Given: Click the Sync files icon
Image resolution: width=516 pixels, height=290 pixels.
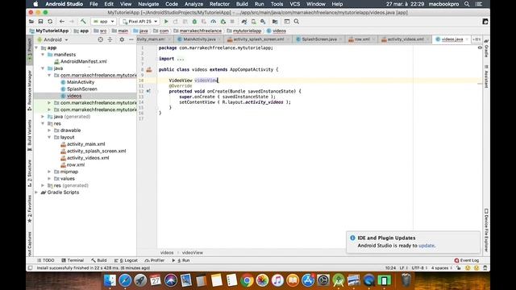Looking at the screenshot, I should tap(50, 22).
